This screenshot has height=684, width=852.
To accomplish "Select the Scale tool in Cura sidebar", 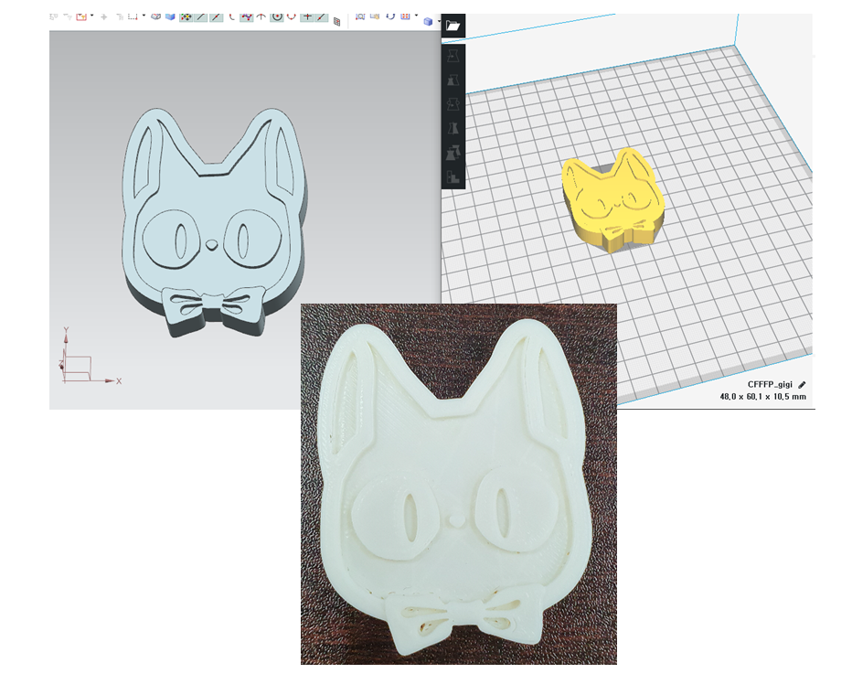I will 453,80.
